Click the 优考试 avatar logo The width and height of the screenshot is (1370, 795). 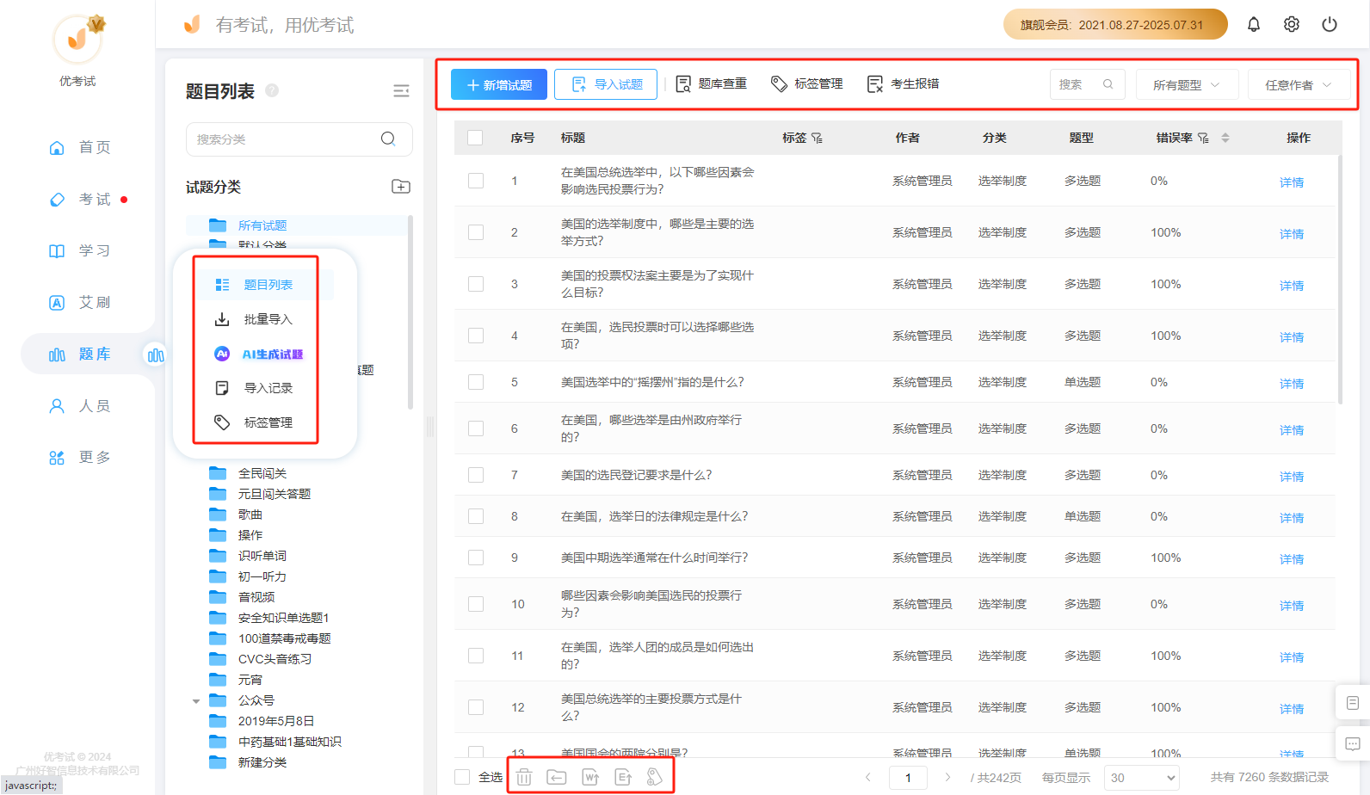78,39
